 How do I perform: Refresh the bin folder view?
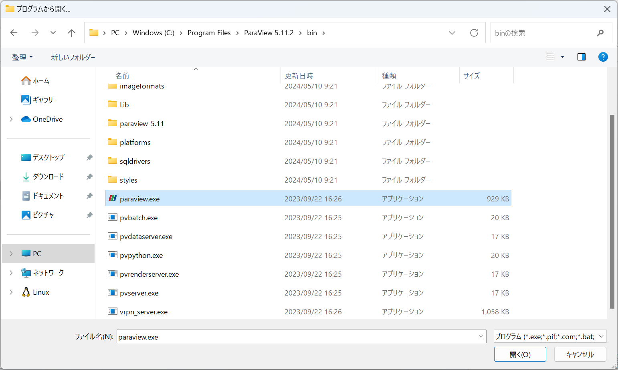(x=474, y=33)
